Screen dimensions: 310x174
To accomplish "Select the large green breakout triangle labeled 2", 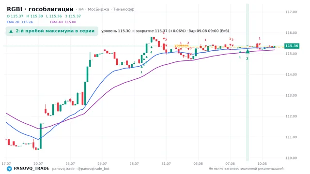I will (x=248, y=51).
